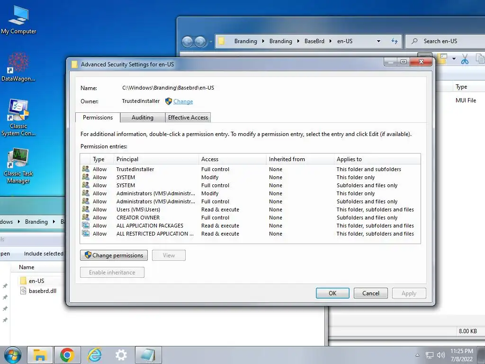
Task: Switch to the Permissions tab
Action: tap(98, 118)
